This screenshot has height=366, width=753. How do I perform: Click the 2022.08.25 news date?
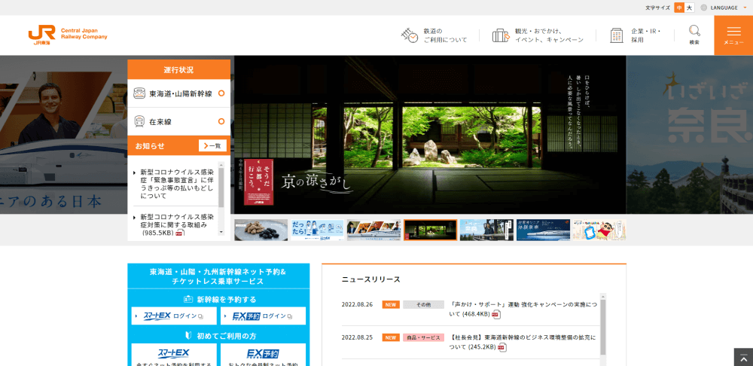coord(357,337)
